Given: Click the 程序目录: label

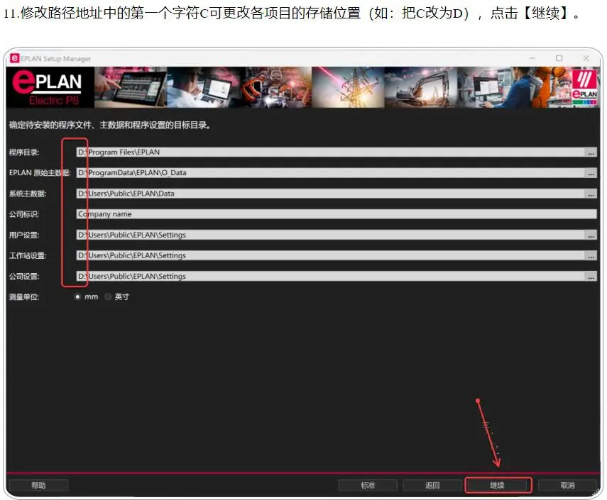Looking at the screenshot, I should pyautogui.click(x=24, y=152).
